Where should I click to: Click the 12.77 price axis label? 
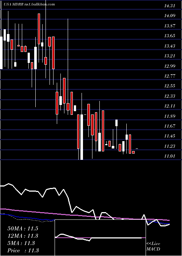[170, 76]
